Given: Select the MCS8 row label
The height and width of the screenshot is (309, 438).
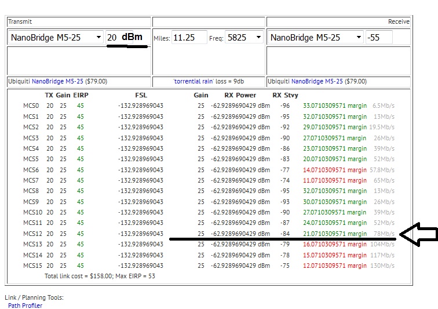Looking at the screenshot, I should point(31,191).
